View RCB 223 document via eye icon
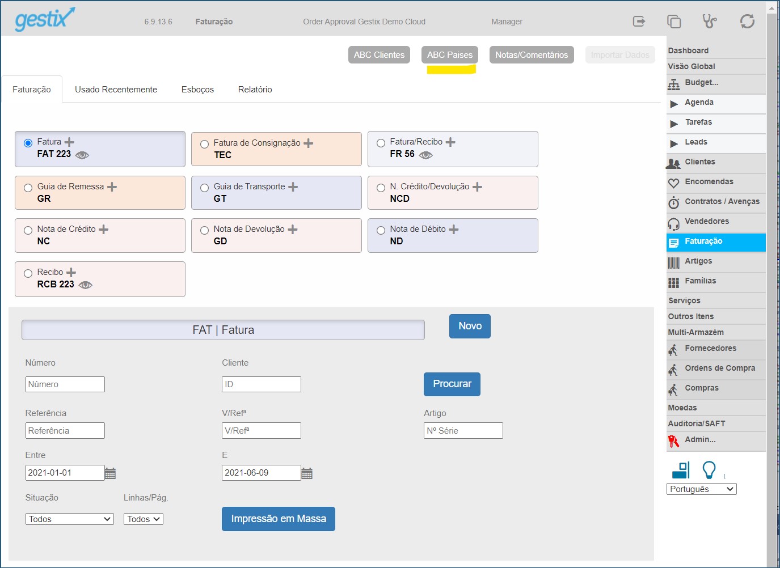Image resolution: width=780 pixels, height=568 pixels. tap(85, 285)
